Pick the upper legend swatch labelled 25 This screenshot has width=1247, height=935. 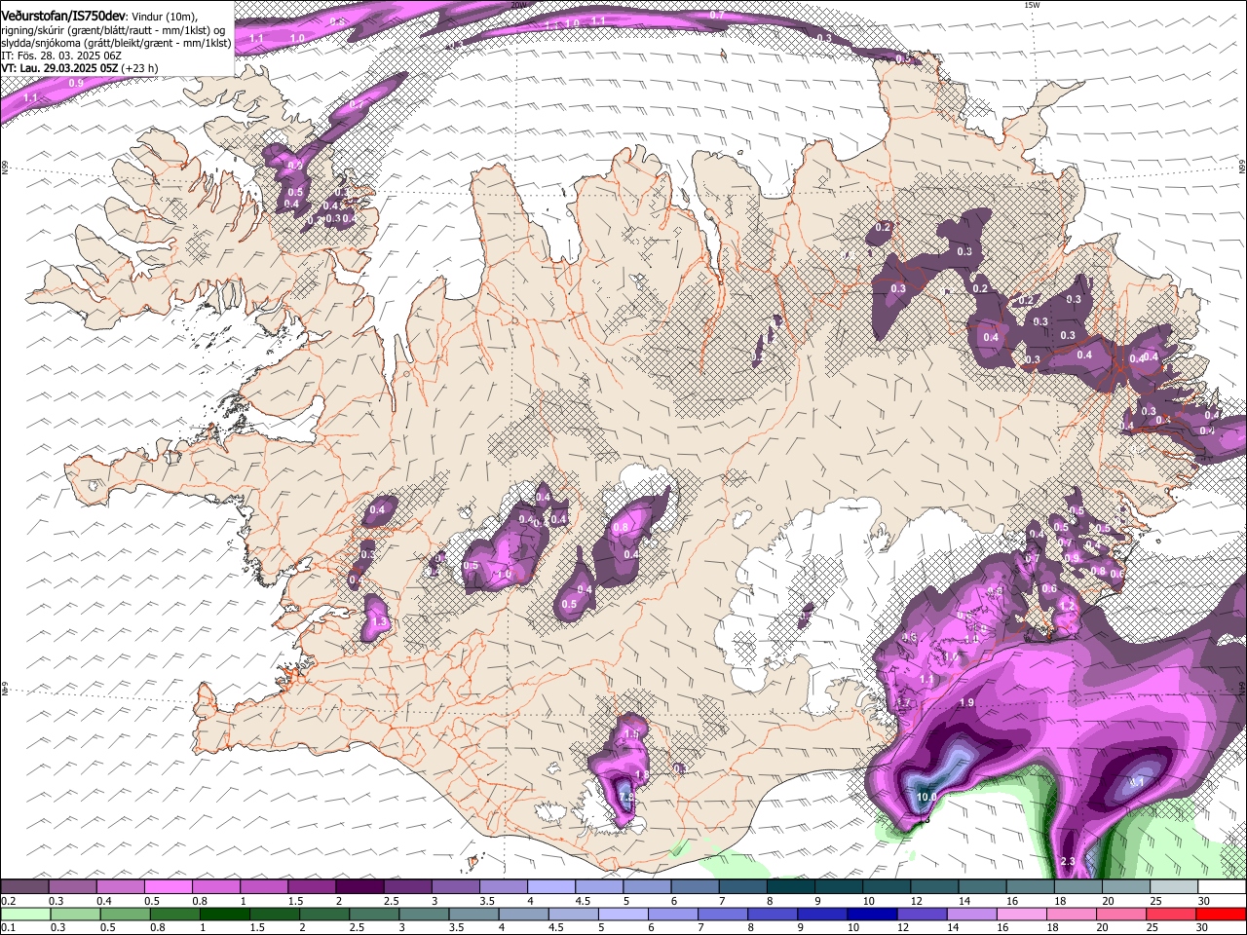click(1175, 887)
